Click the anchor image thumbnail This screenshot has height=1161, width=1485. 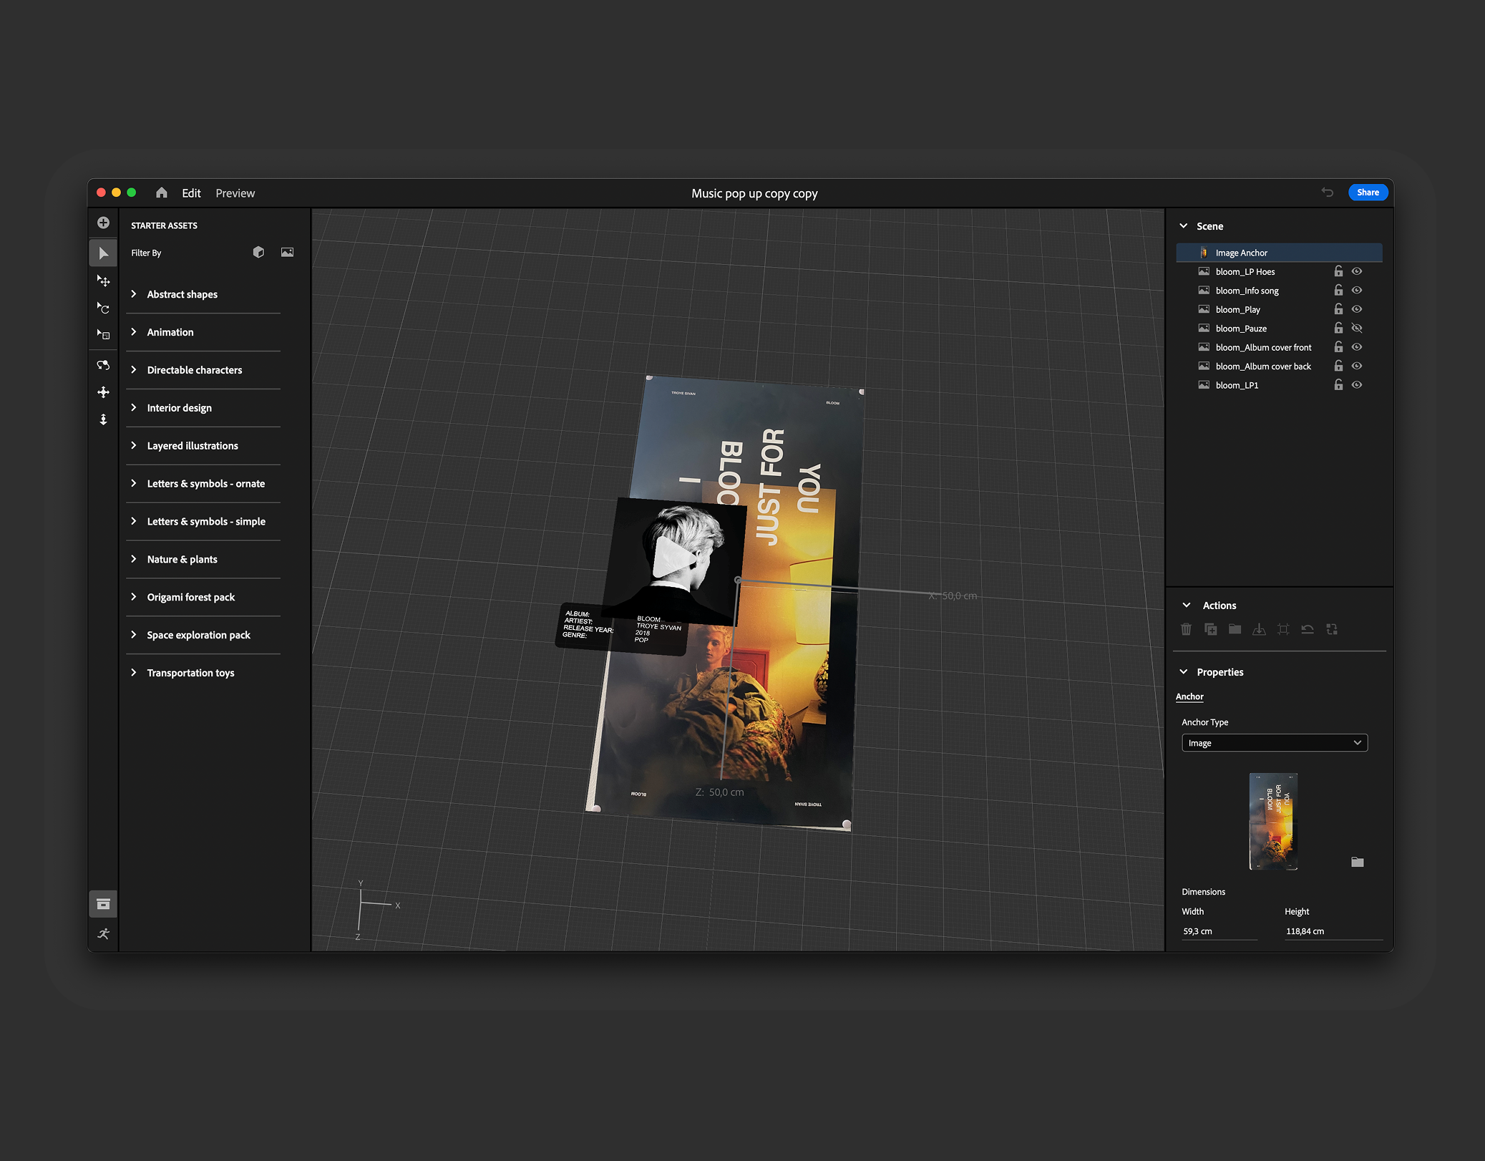pos(1273,821)
